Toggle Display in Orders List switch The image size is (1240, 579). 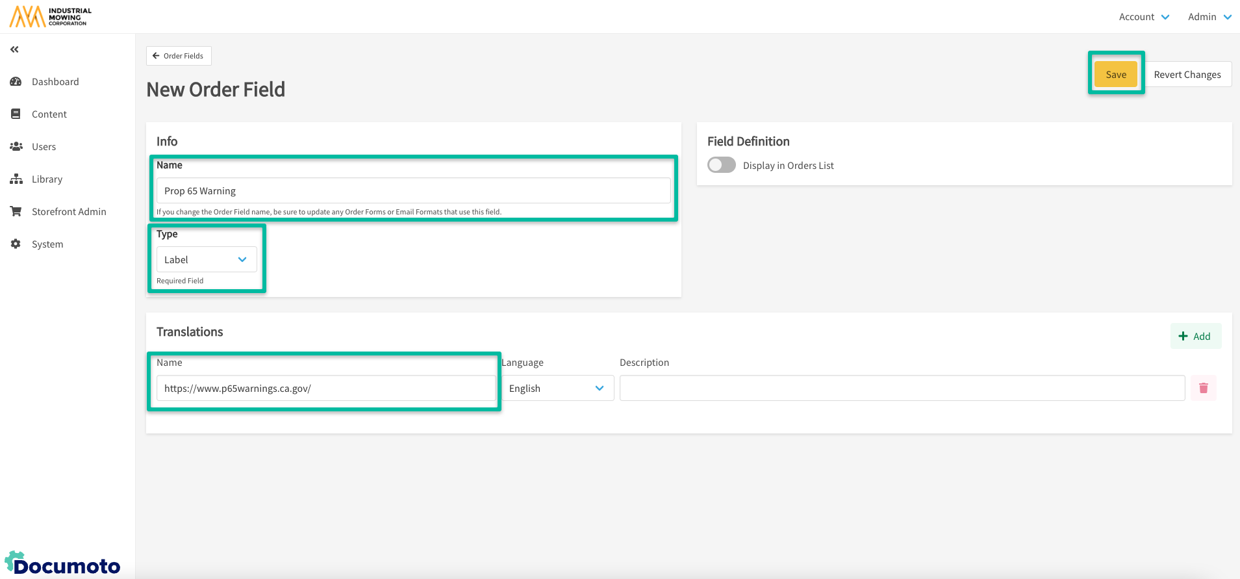pos(721,165)
